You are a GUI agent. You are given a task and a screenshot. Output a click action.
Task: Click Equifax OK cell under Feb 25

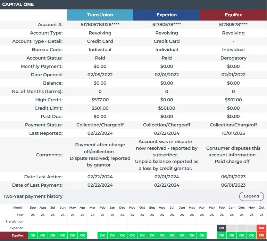point(102,235)
